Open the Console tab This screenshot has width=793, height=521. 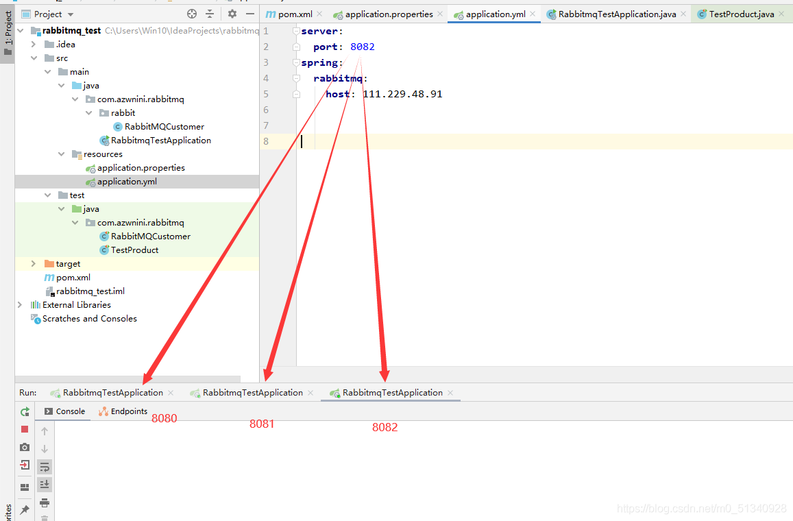(x=64, y=411)
